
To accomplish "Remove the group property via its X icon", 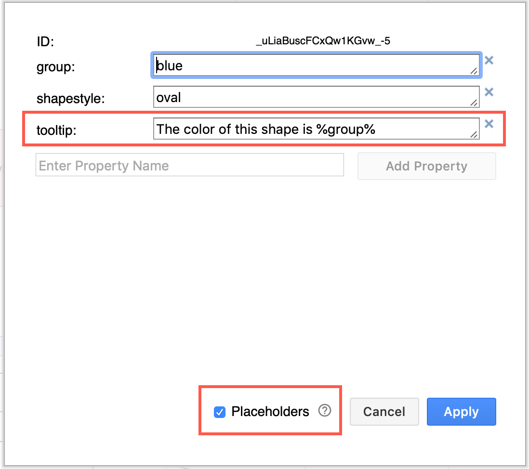I will (x=489, y=60).
